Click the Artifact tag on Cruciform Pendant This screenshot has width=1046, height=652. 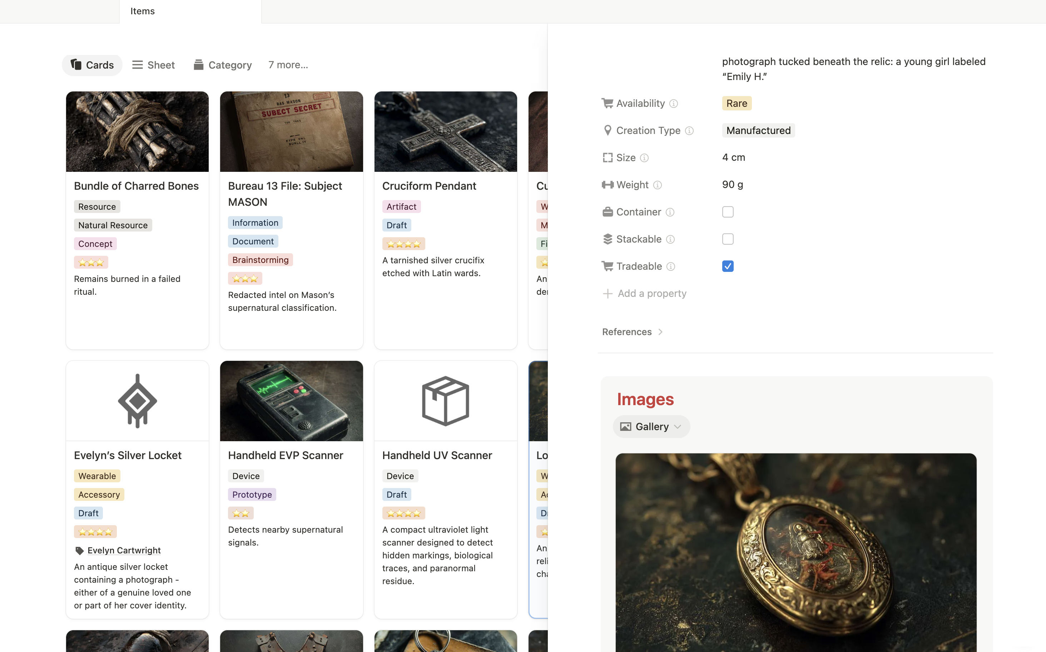pyautogui.click(x=402, y=206)
